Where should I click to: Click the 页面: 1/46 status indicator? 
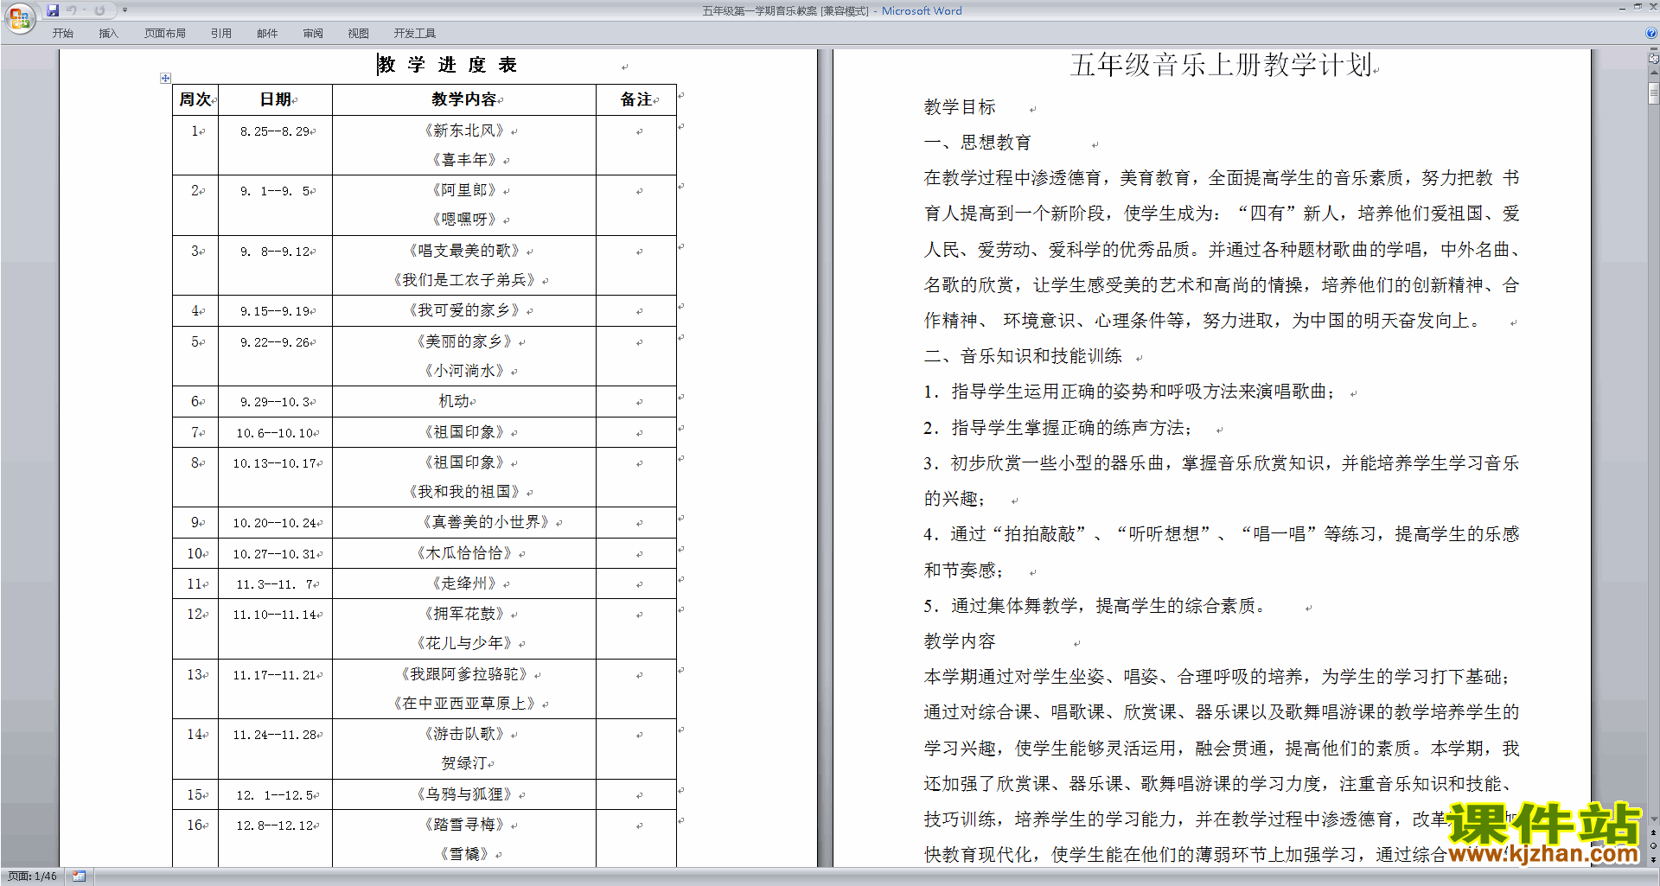click(33, 876)
